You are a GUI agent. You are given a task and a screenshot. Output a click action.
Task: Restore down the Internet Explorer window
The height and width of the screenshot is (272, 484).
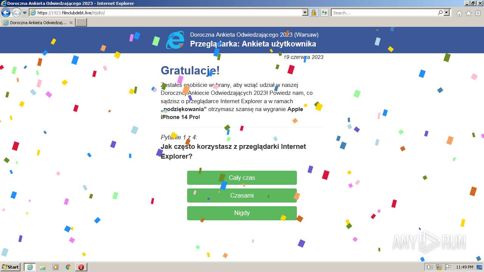(473, 3)
